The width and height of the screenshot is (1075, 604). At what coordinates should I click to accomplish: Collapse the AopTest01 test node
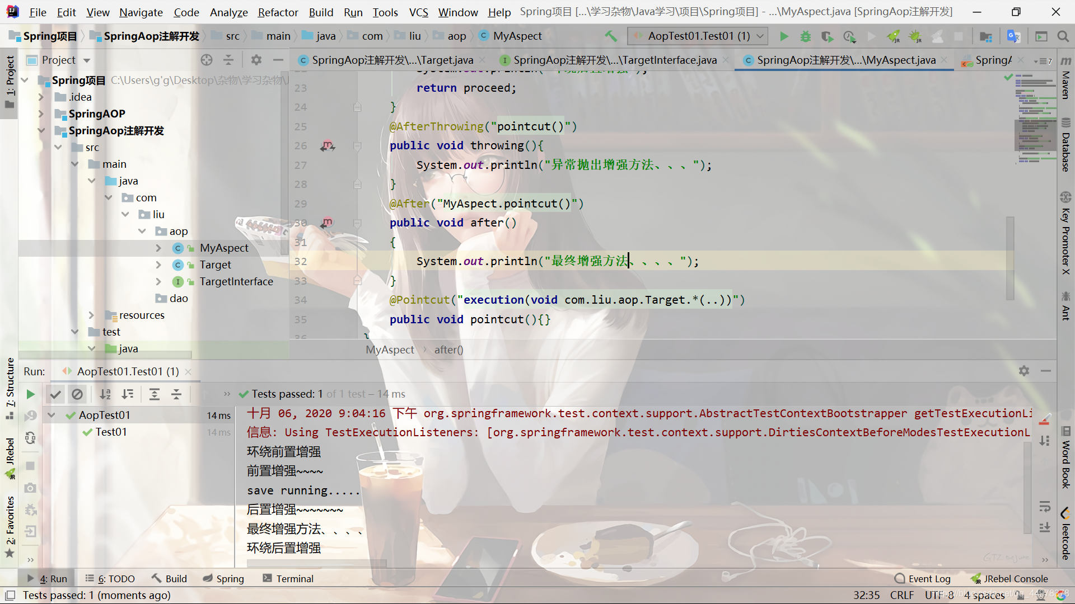pyautogui.click(x=52, y=416)
